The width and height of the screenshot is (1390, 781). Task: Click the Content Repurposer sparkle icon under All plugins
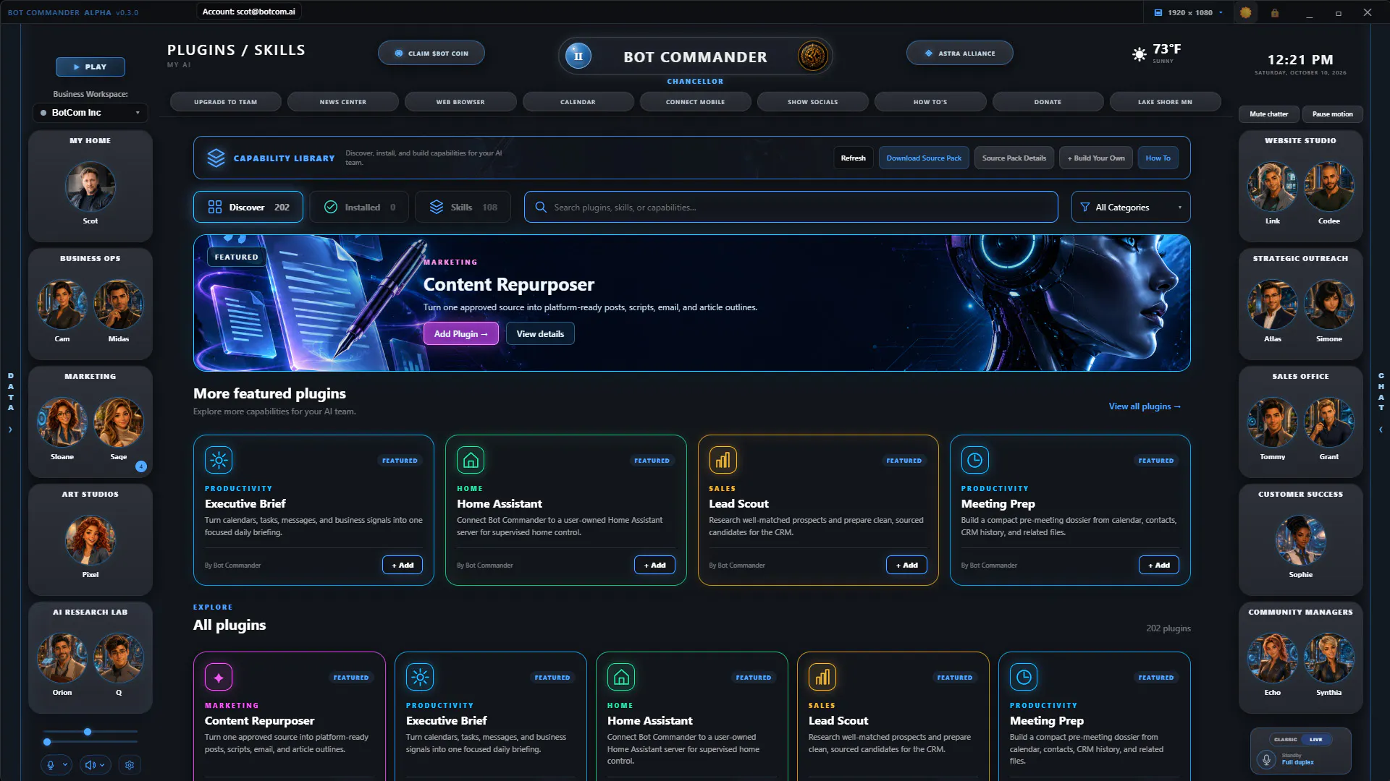click(x=219, y=677)
